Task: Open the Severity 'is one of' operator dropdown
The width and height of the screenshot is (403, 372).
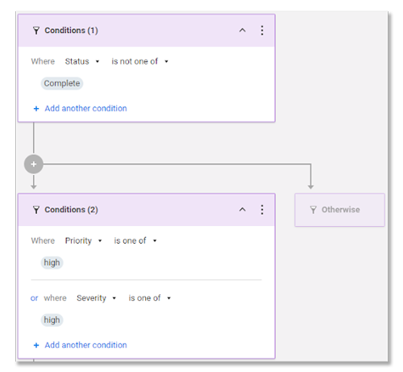Action: click(150, 298)
